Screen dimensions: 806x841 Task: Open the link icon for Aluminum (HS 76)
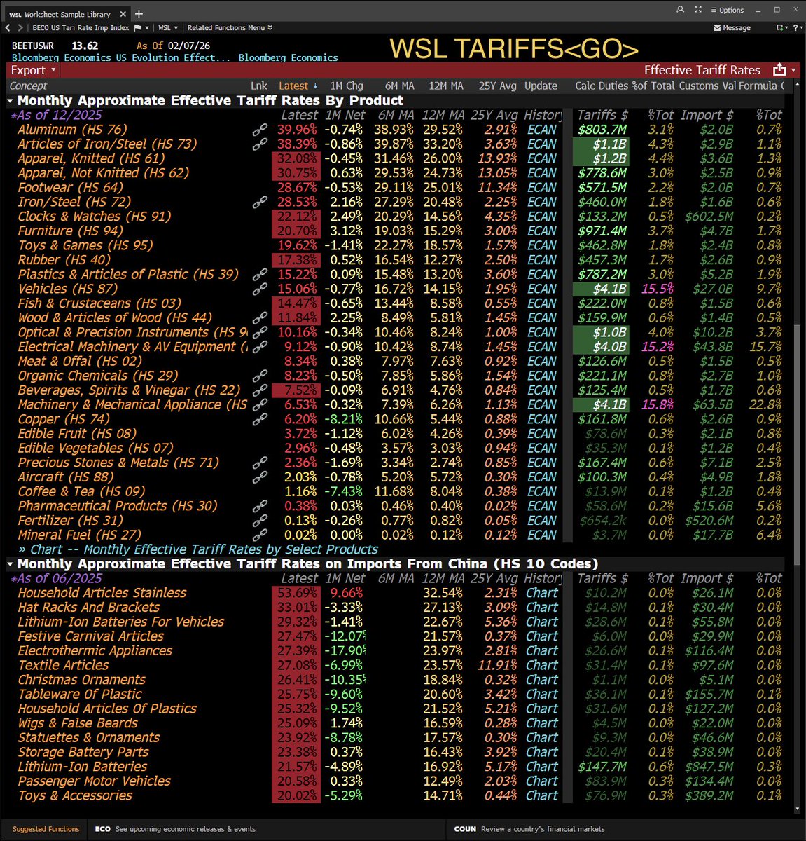pos(260,130)
